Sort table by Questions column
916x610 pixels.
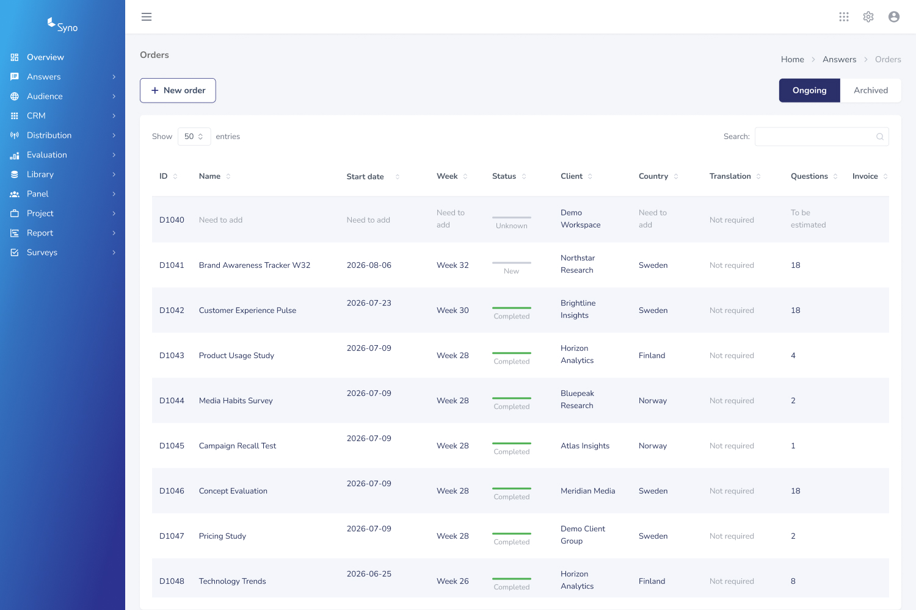click(x=814, y=176)
